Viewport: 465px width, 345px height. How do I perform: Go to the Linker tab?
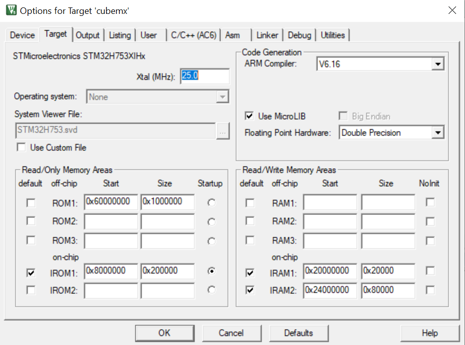tap(267, 35)
